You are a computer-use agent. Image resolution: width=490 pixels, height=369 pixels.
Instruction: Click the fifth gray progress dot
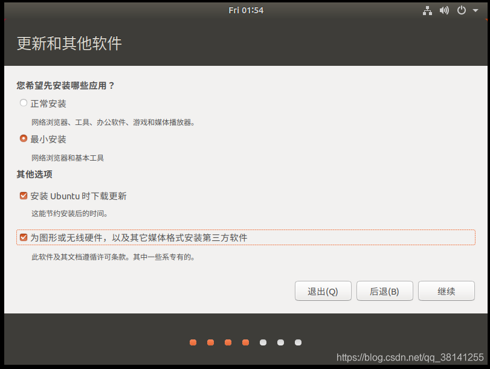click(263, 342)
